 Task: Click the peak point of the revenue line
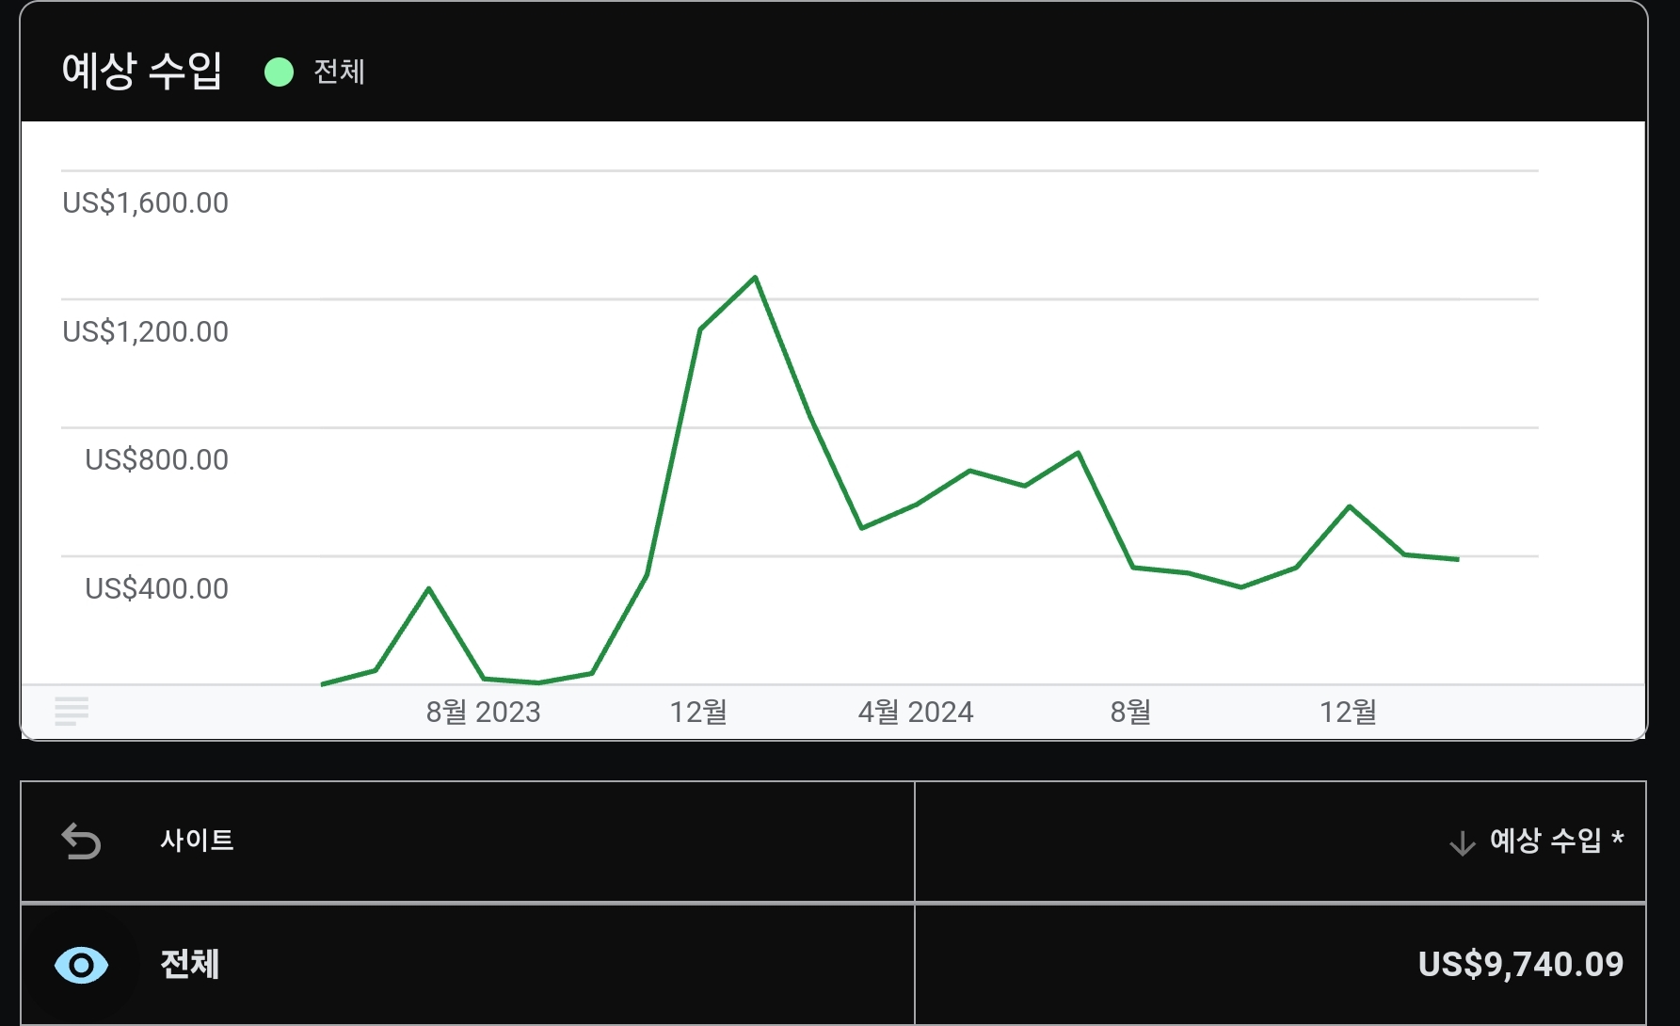coord(755,278)
